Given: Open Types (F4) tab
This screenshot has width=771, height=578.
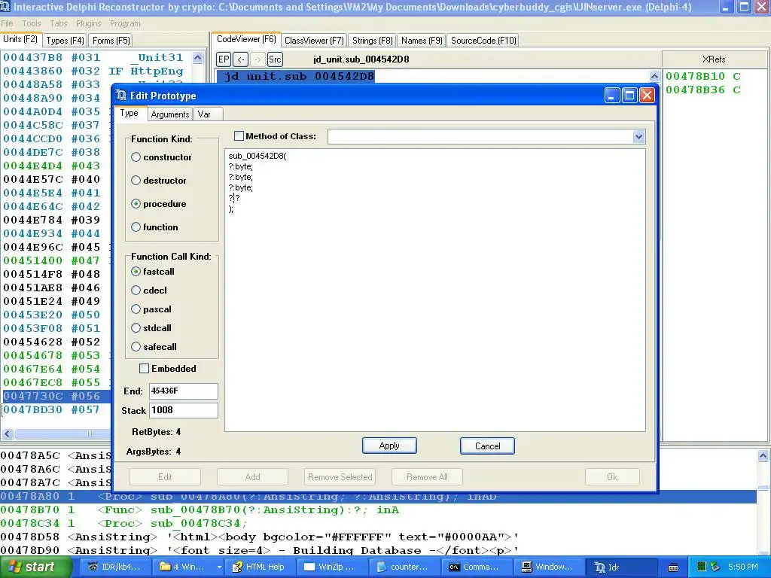Looking at the screenshot, I should pos(65,41).
